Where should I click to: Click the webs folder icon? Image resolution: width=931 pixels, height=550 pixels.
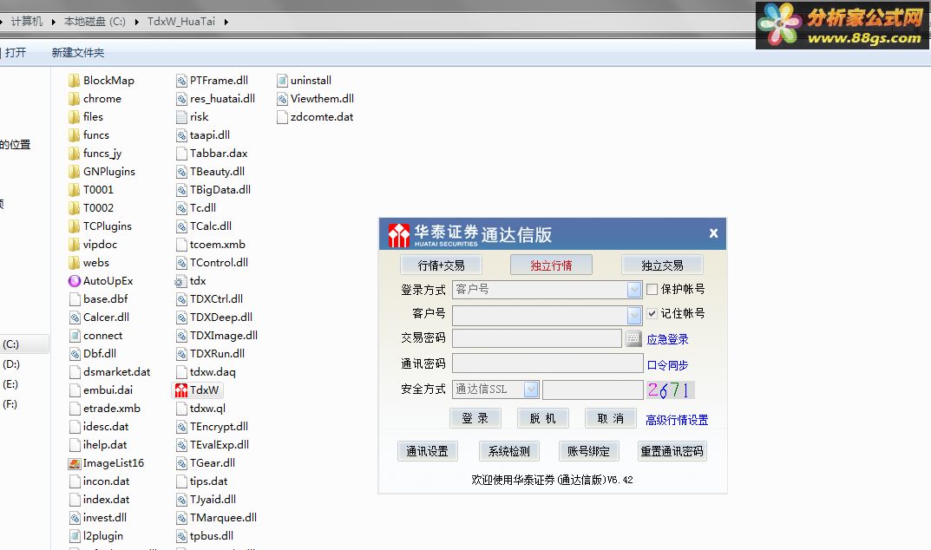pos(75,263)
